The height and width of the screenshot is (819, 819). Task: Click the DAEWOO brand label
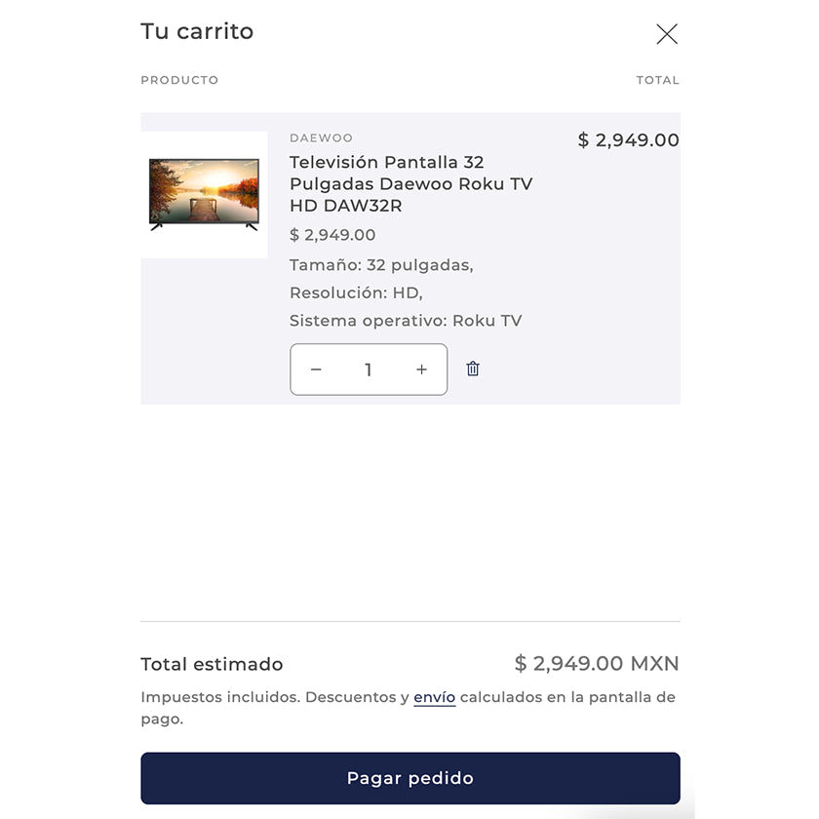(321, 138)
